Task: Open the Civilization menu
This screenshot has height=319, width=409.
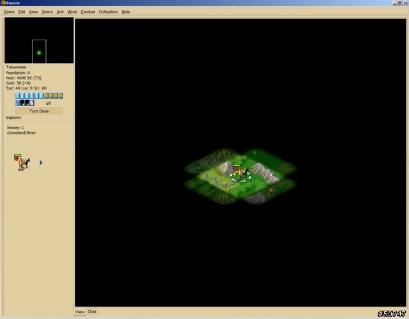Action: point(108,12)
